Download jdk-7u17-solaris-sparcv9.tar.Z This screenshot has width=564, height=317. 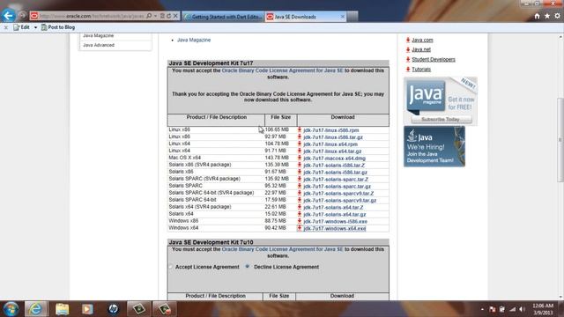pyautogui.click(x=338, y=194)
